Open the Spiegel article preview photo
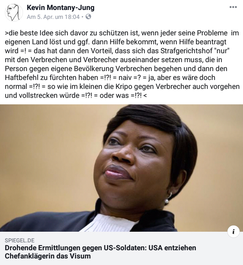Viewport: 243px width, 265px height. pos(122,168)
